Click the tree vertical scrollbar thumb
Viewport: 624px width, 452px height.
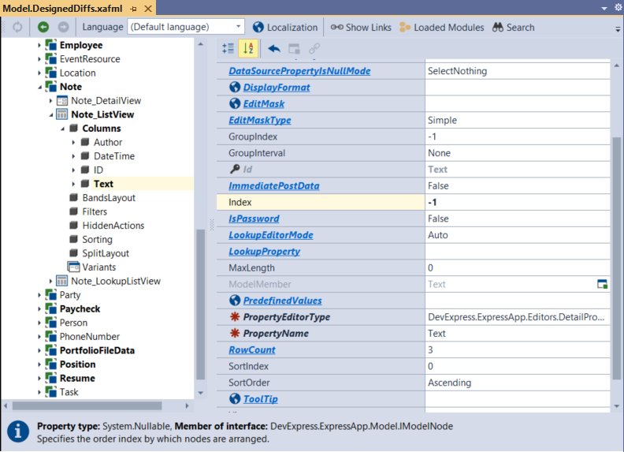pos(201,304)
